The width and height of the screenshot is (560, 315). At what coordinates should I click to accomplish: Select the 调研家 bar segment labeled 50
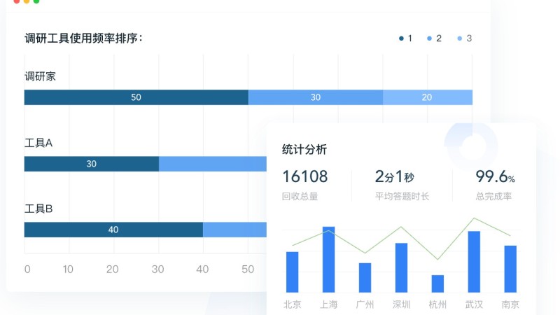pyautogui.click(x=136, y=97)
